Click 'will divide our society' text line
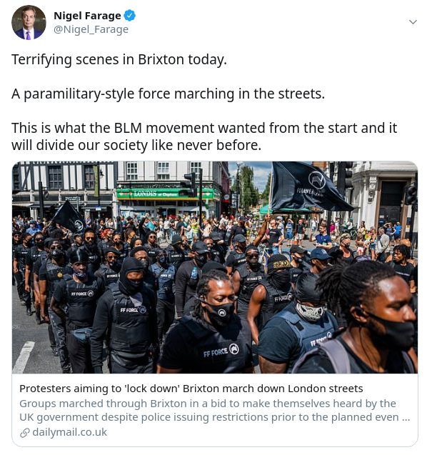The width and height of the screenshot is (427, 455). (x=136, y=145)
